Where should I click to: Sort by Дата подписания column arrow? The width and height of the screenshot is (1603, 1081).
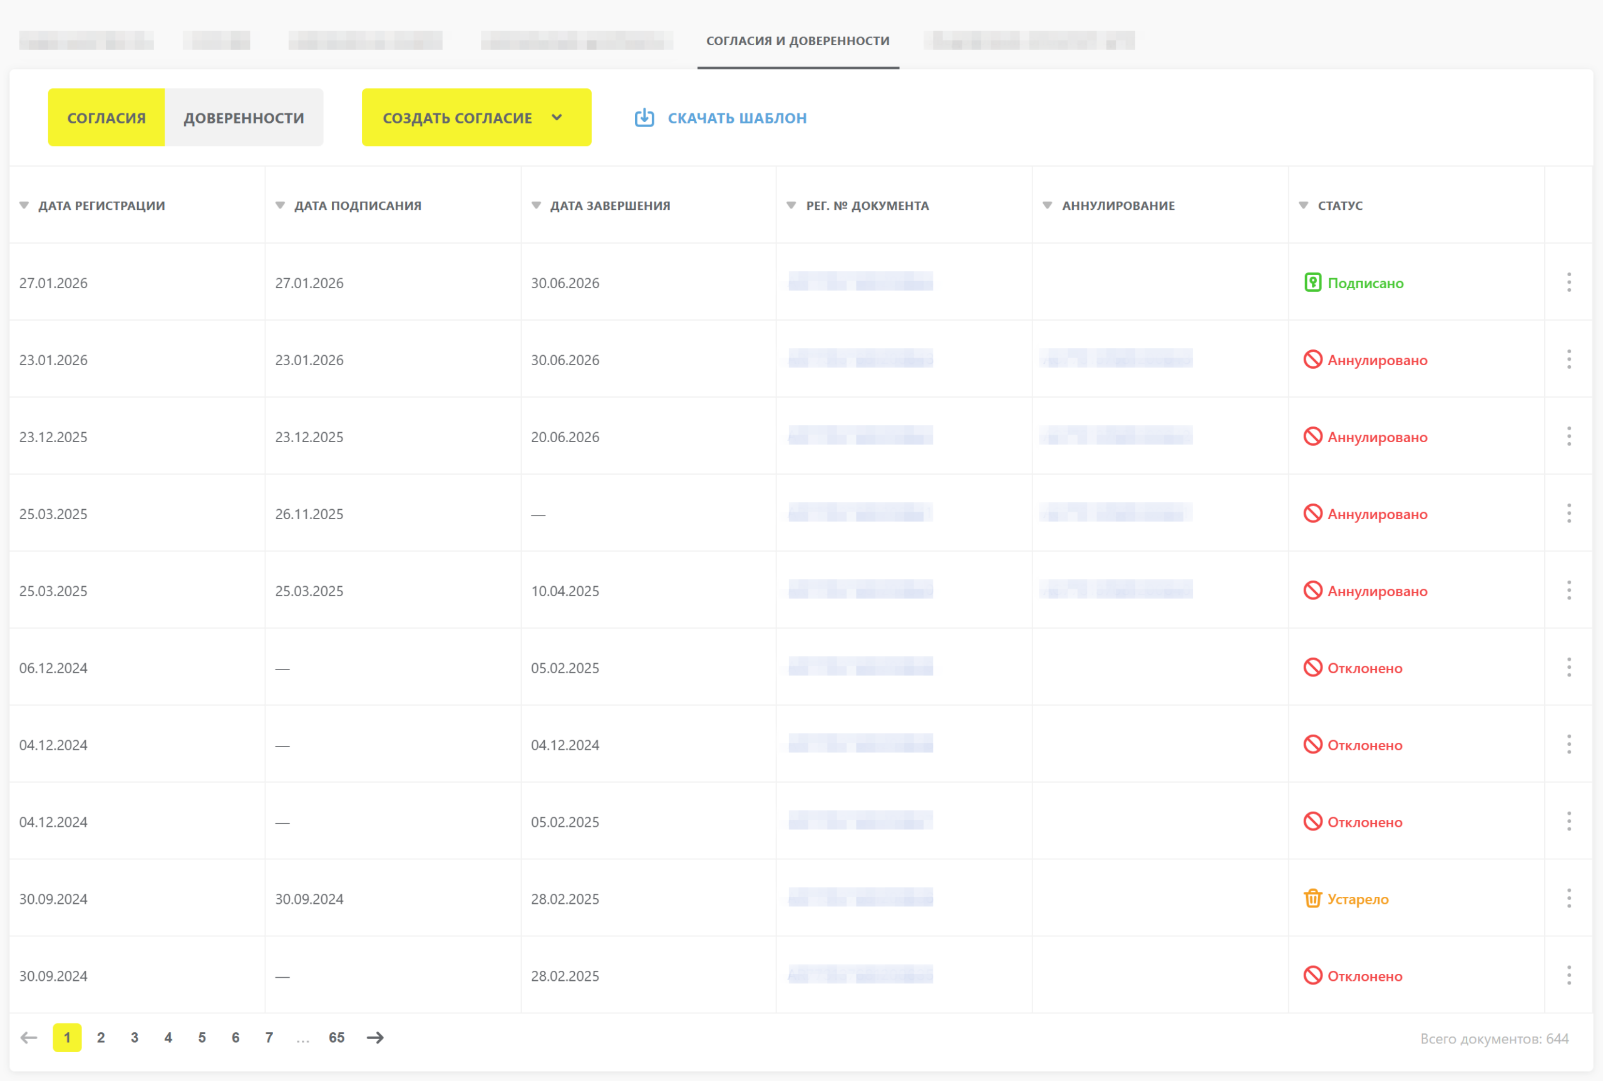tap(280, 205)
